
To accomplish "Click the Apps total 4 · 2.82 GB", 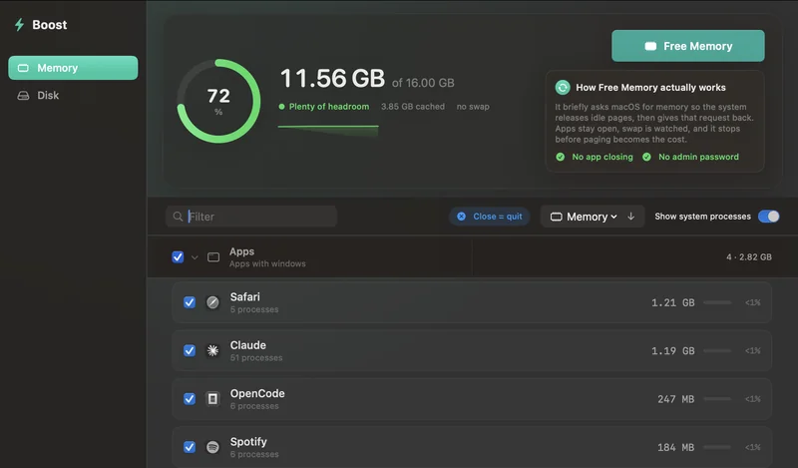I will coord(749,257).
